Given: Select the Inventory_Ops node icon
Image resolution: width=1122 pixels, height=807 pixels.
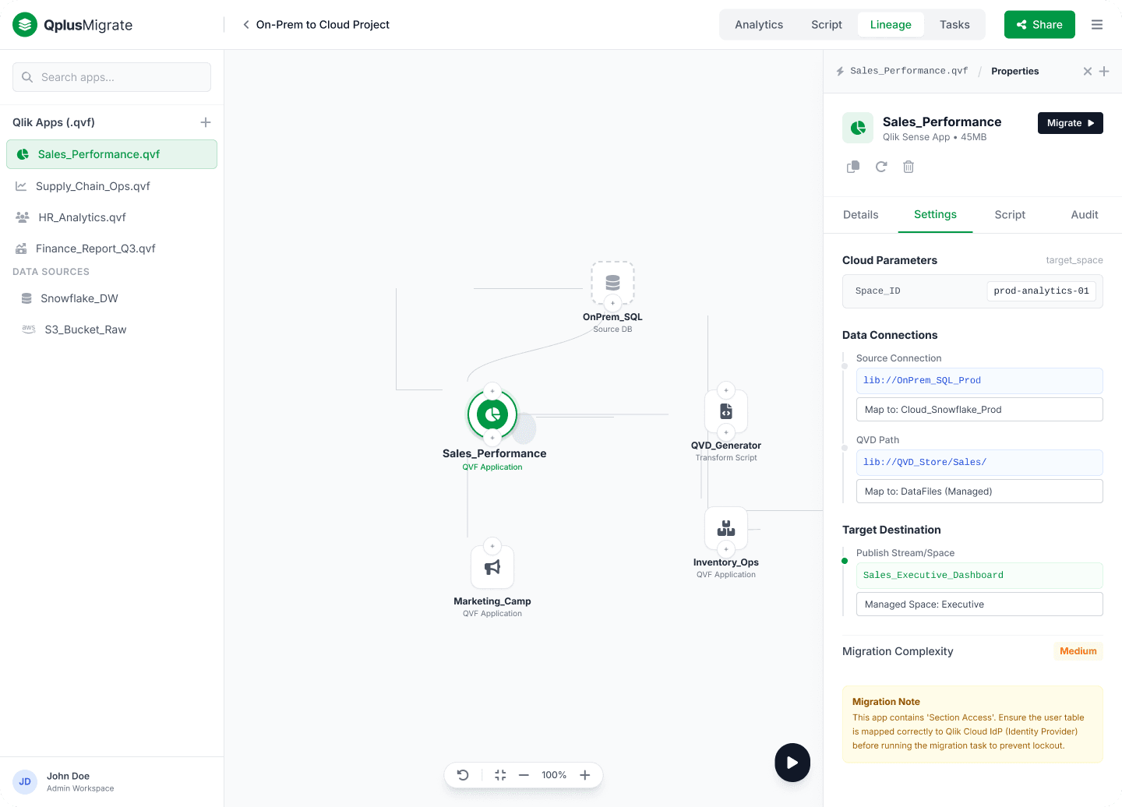Looking at the screenshot, I should coord(726,528).
